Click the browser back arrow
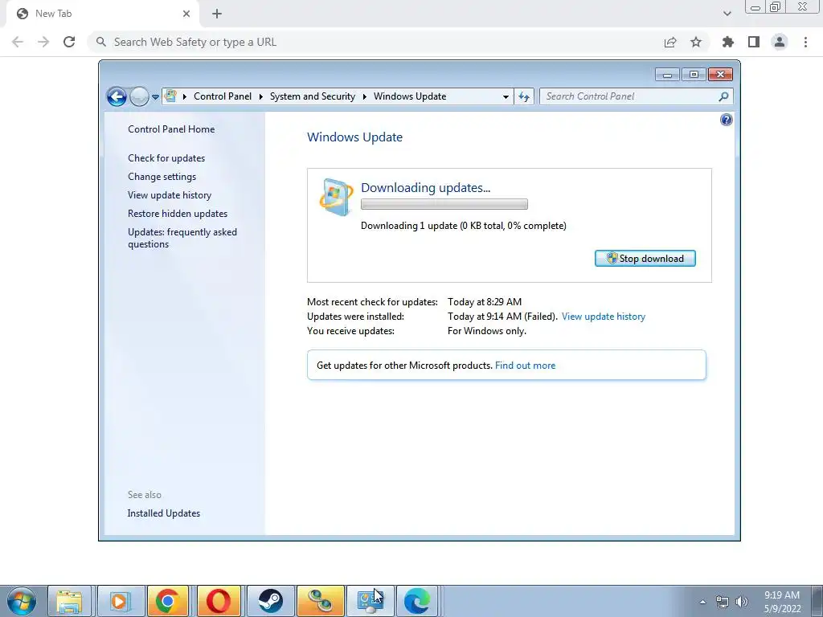The height and width of the screenshot is (617, 823). tap(18, 42)
